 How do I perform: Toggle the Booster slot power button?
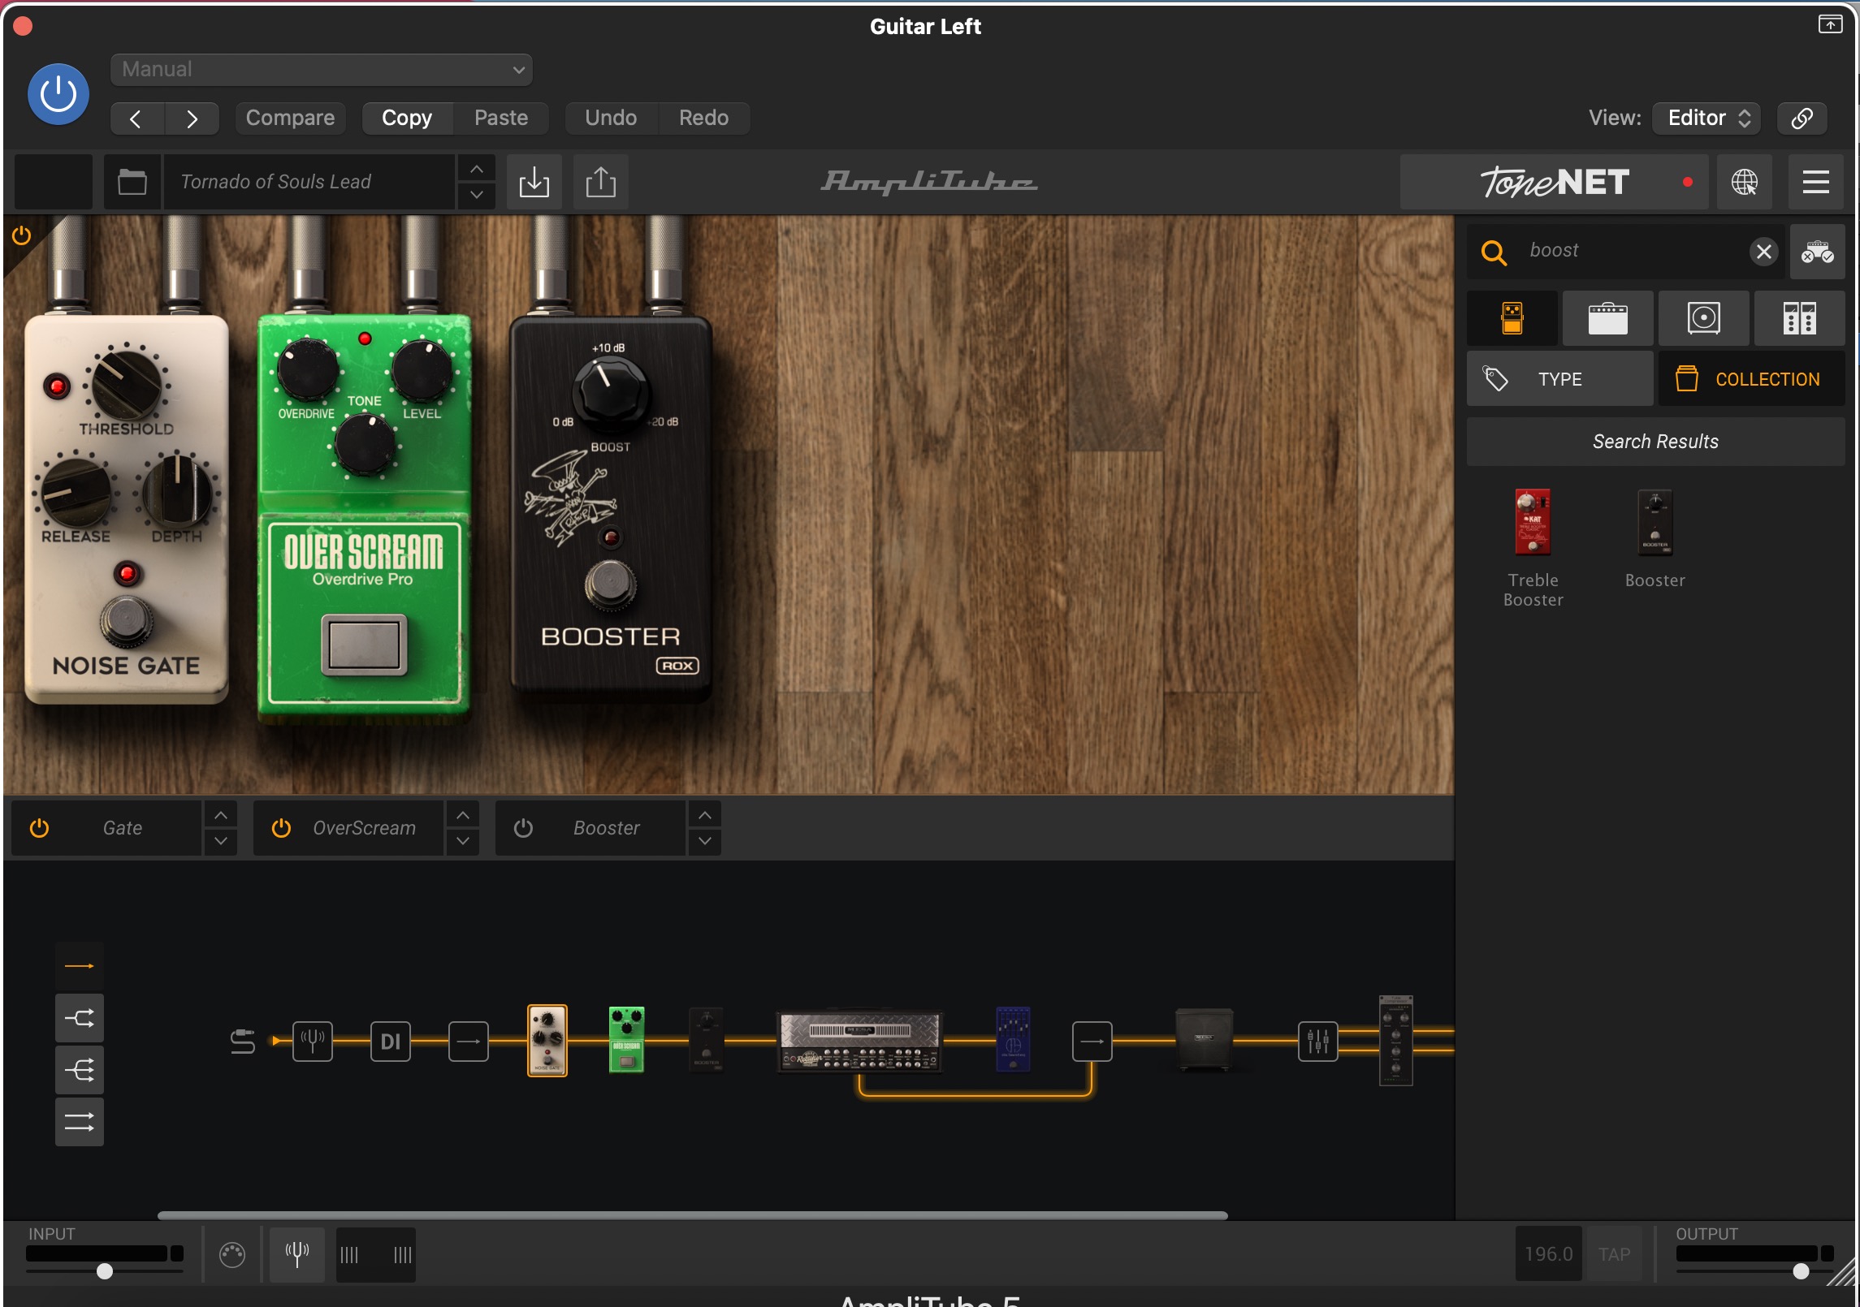(523, 828)
